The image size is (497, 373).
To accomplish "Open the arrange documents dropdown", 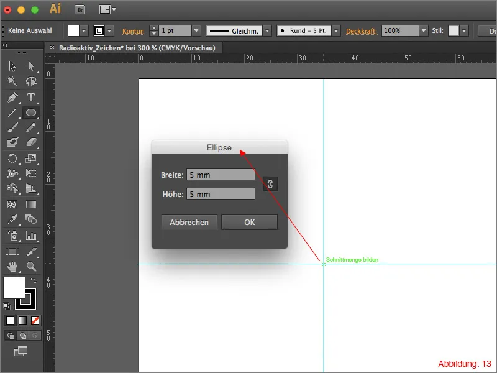I will tap(107, 10).
